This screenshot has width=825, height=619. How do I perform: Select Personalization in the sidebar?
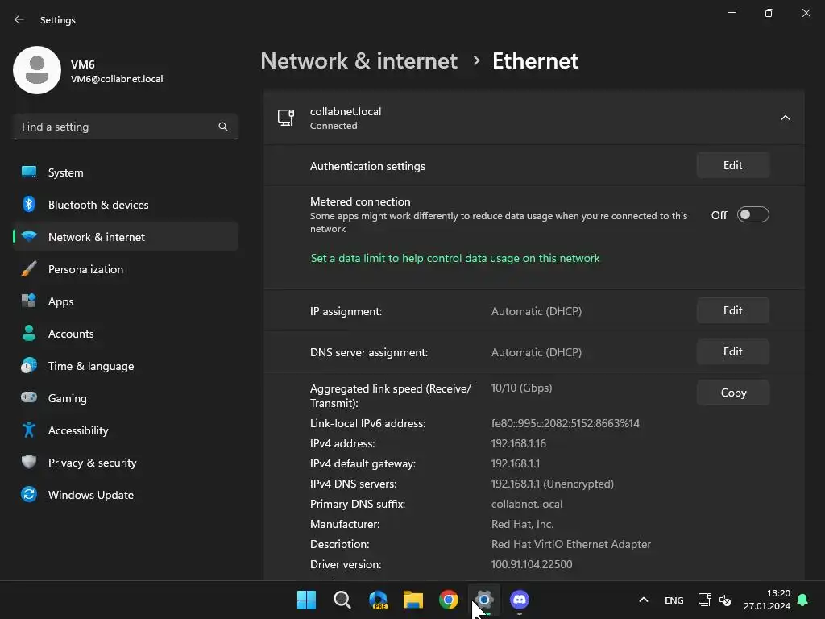pyautogui.click(x=85, y=269)
